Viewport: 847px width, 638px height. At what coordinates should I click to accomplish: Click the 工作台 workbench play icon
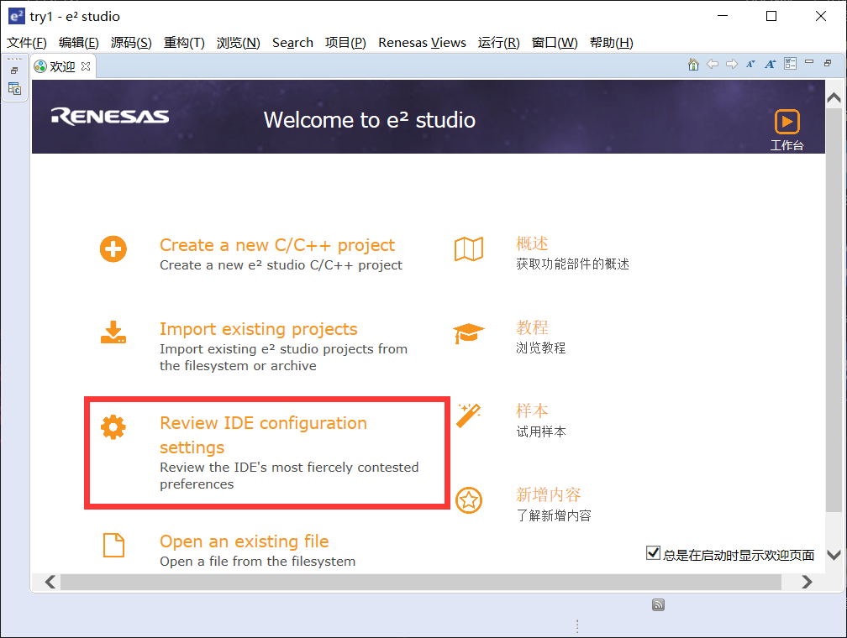(786, 123)
